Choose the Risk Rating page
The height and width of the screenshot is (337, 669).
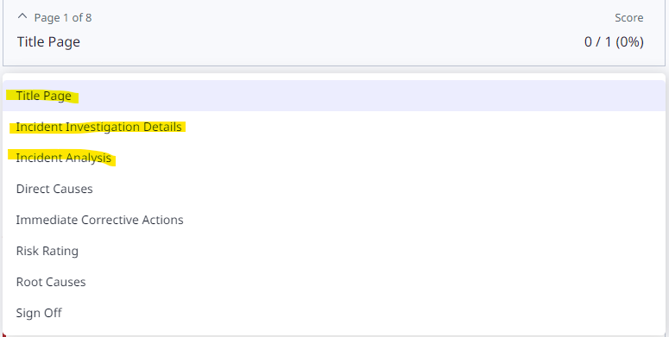[x=334, y=251]
